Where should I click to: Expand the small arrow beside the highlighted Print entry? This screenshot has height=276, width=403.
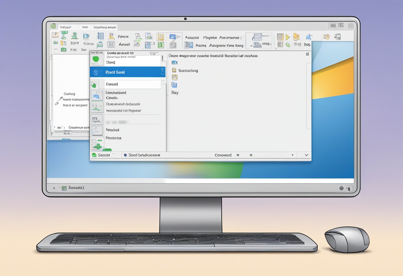162,72
